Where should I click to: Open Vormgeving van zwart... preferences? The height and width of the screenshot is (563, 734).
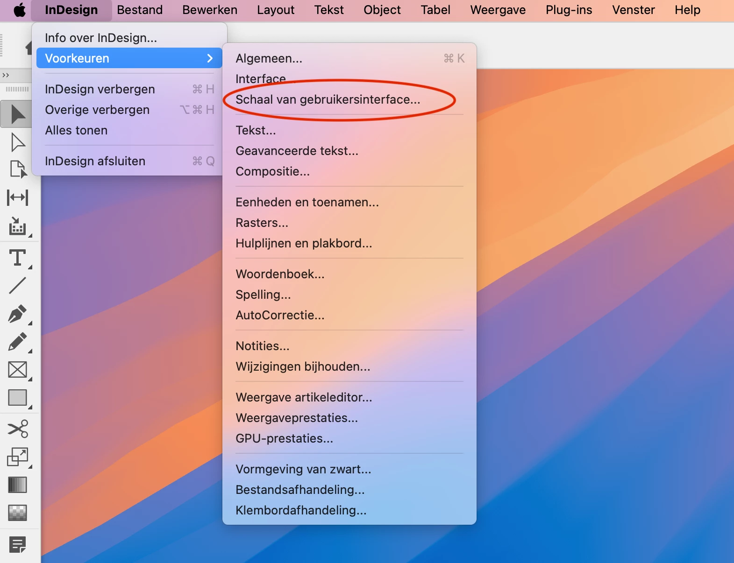click(349, 469)
